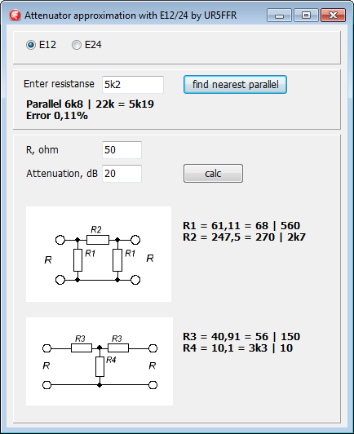Maximize the attenuator window
Screen dimensions: 354x434
306,15
